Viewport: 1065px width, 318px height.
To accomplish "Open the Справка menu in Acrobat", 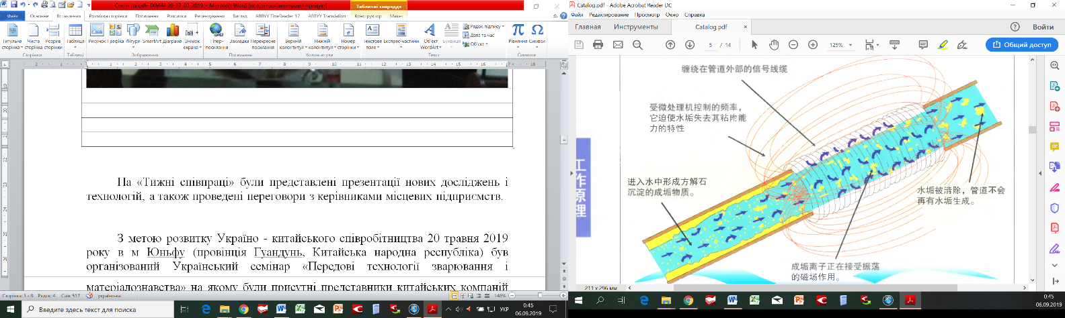I will coord(695,14).
